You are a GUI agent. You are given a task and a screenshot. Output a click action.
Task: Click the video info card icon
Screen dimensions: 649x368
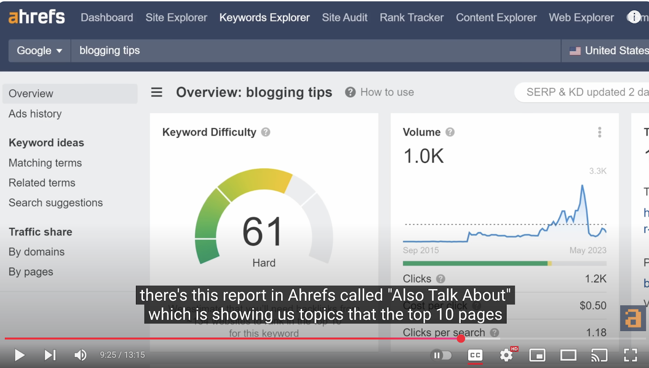pos(634,17)
